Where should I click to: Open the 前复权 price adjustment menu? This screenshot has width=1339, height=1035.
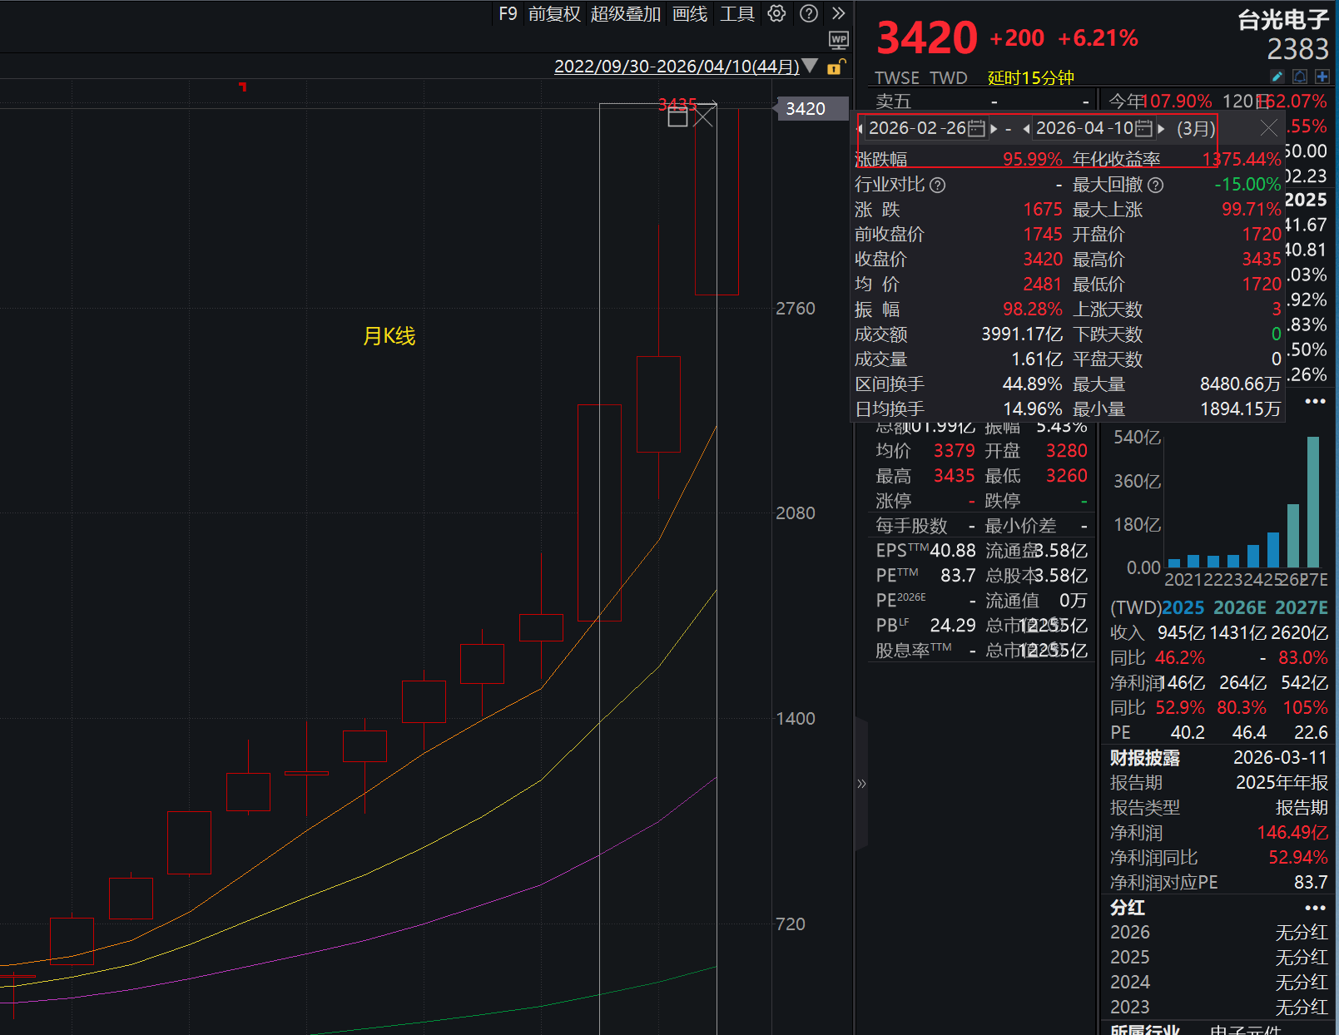(554, 13)
